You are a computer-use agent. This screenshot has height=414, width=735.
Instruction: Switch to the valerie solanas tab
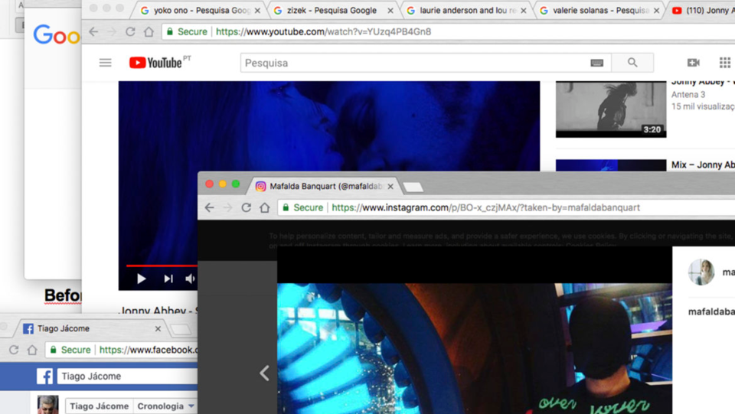[599, 11]
